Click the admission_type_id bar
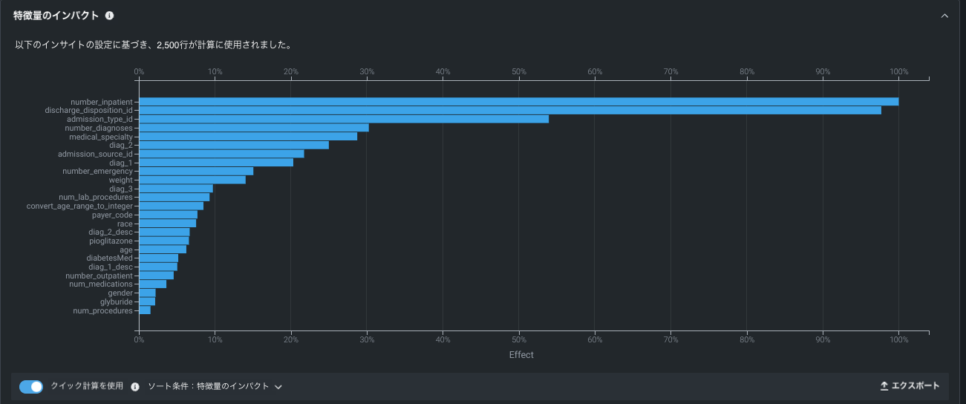This screenshot has height=404, width=966. click(x=343, y=119)
